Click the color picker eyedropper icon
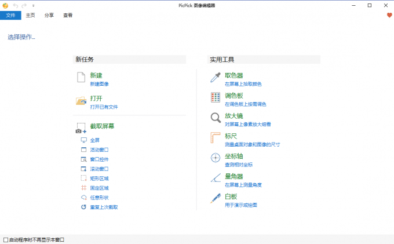The height and width of the screenshot is (244, 394). pos(216,78)
